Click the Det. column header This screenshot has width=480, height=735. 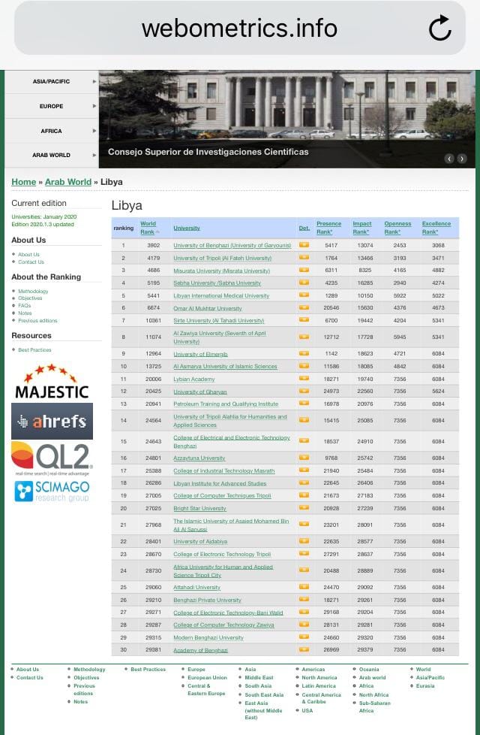click(304, 228)
